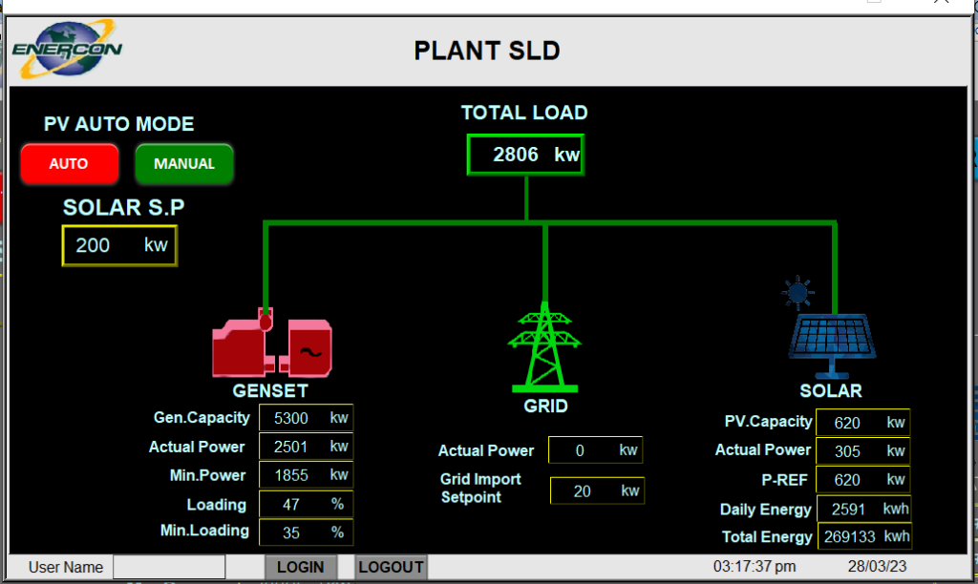Click the ENERCON company logo

(x=67, y=46)
